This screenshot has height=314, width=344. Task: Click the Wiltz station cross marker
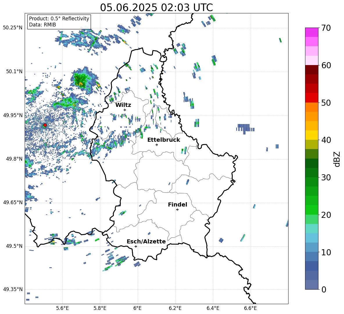(125, 110)
